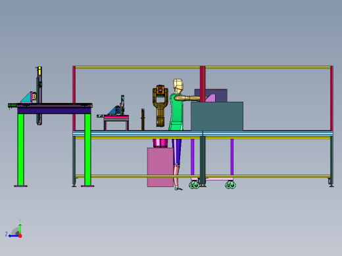Select the mannequin's green torso

click(176, 112)
